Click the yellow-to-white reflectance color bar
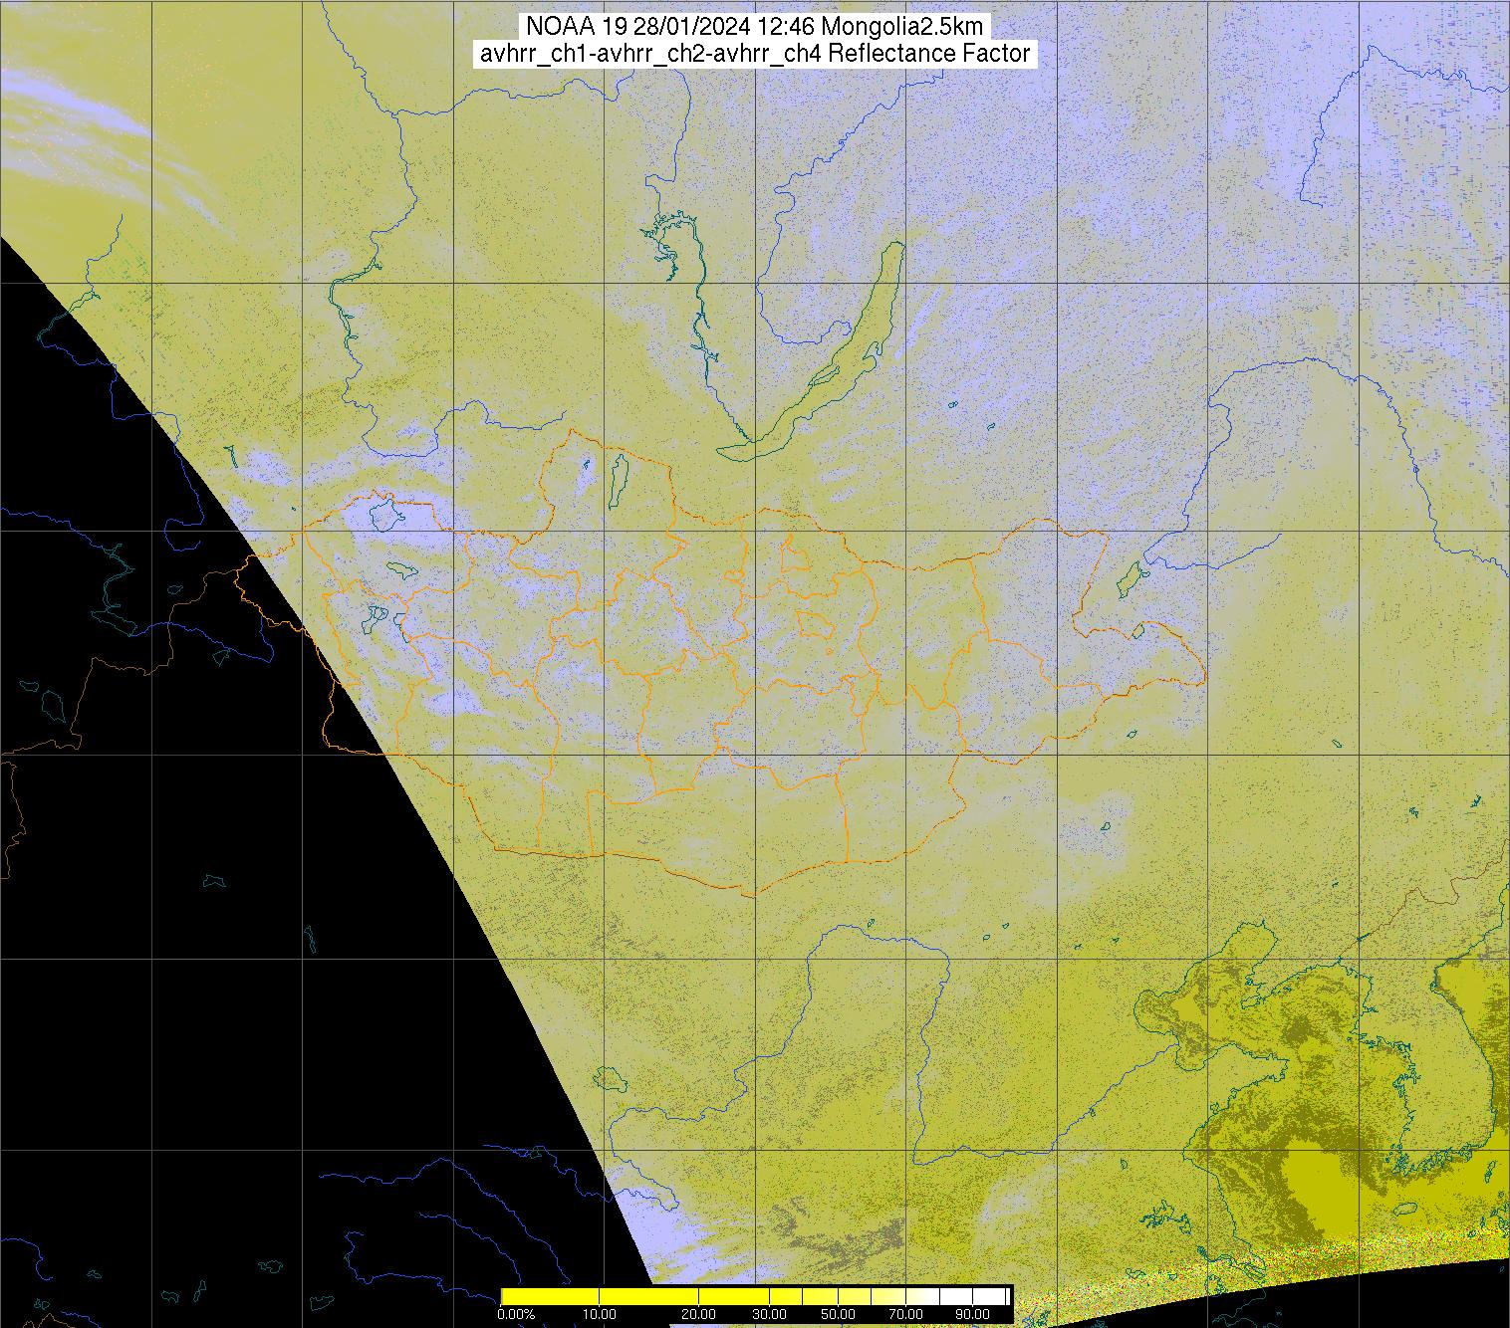This screenshot has height=1328, width=1510. point(755,1295)
